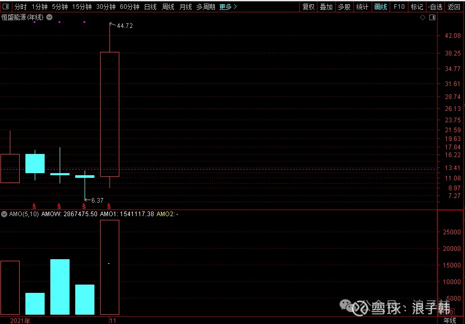
Task: Click the 年线 period label at bottom-right
Action: pyautogui.click(x=450, y=320)
